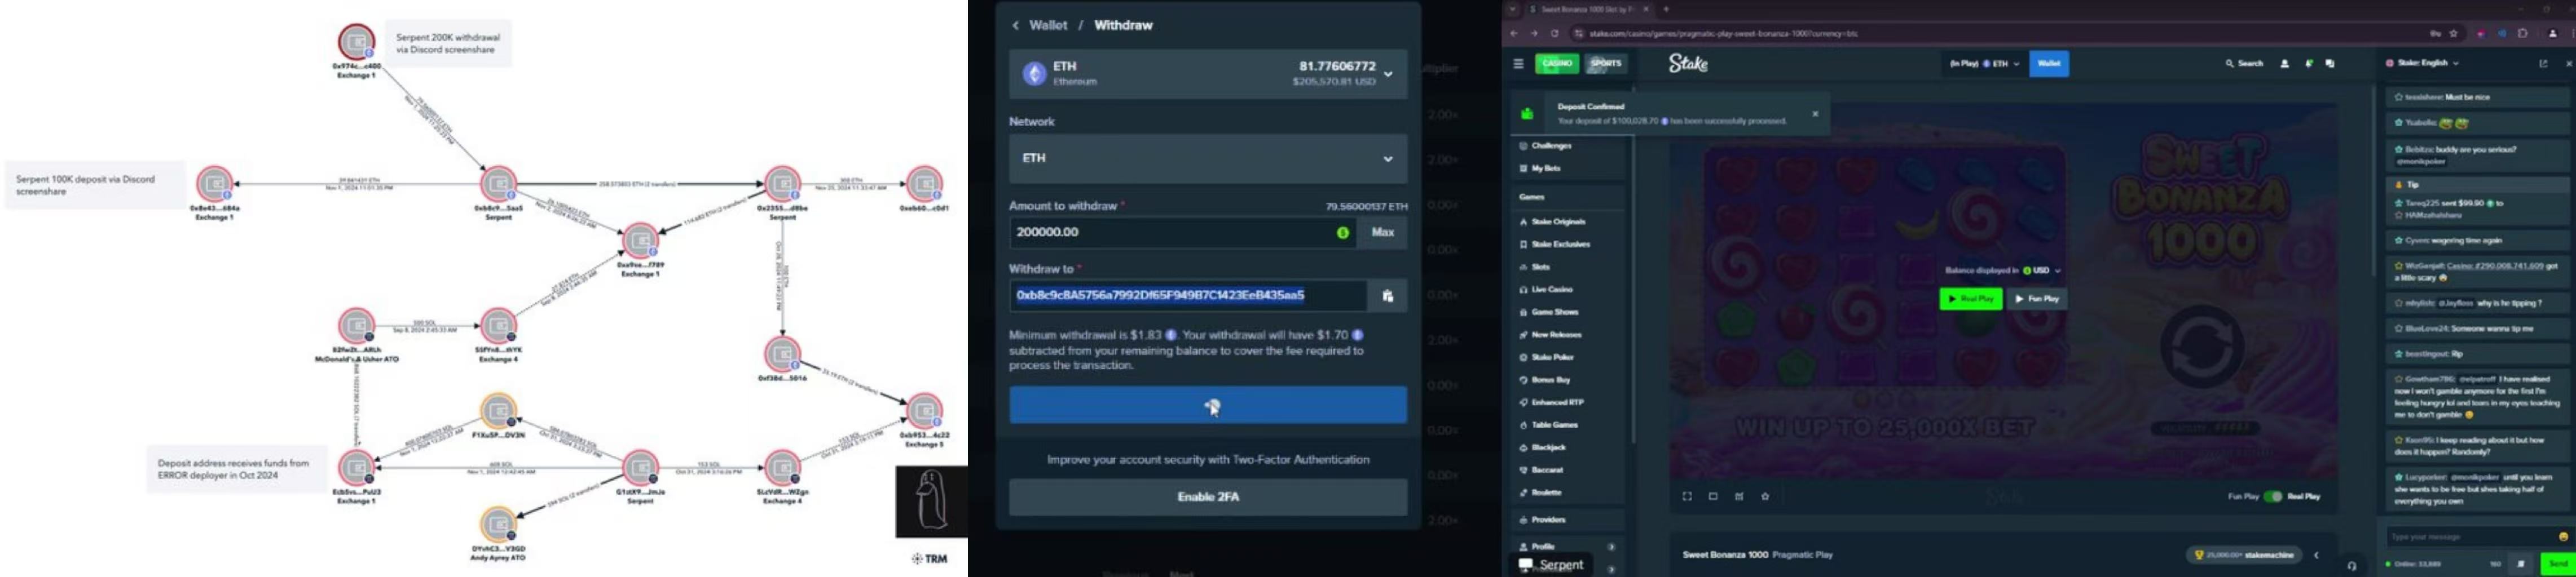The image size is (2576, 577).
Task: Toggle the Fun Play / Real Play switch
Action: coord(2272,496)
